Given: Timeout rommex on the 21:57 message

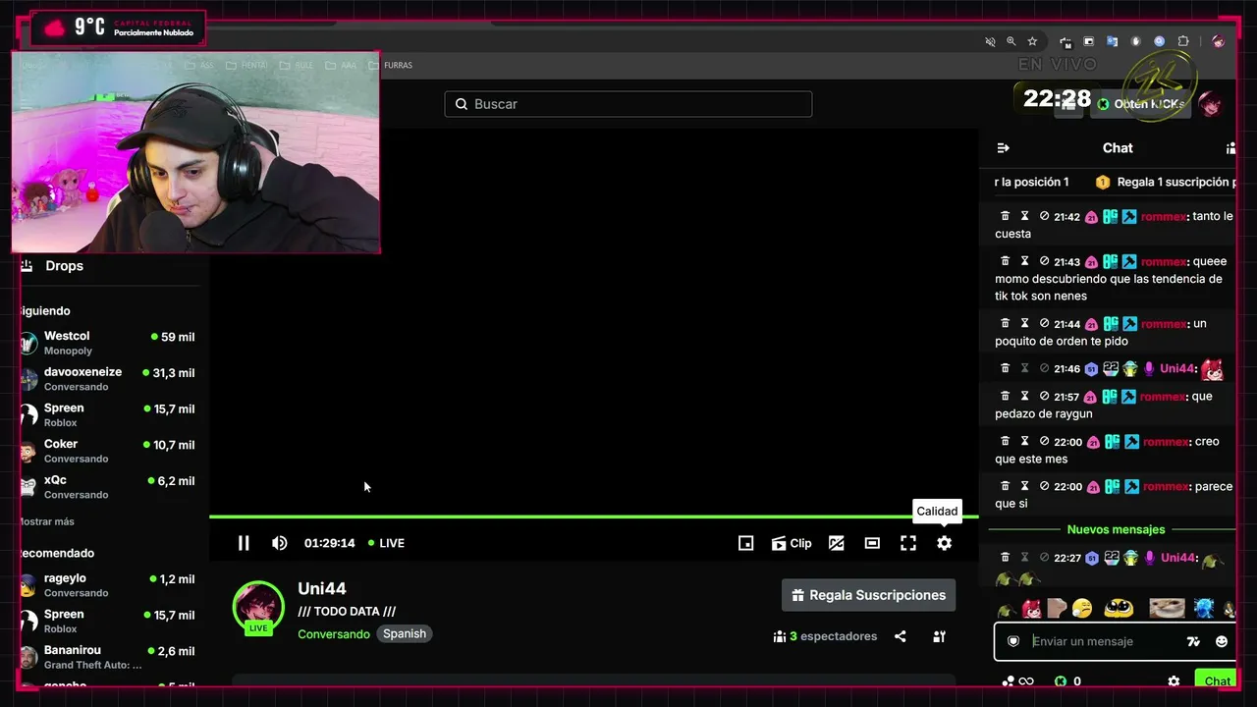Looking at the screenshot, I should click(x=1024, y=396).
